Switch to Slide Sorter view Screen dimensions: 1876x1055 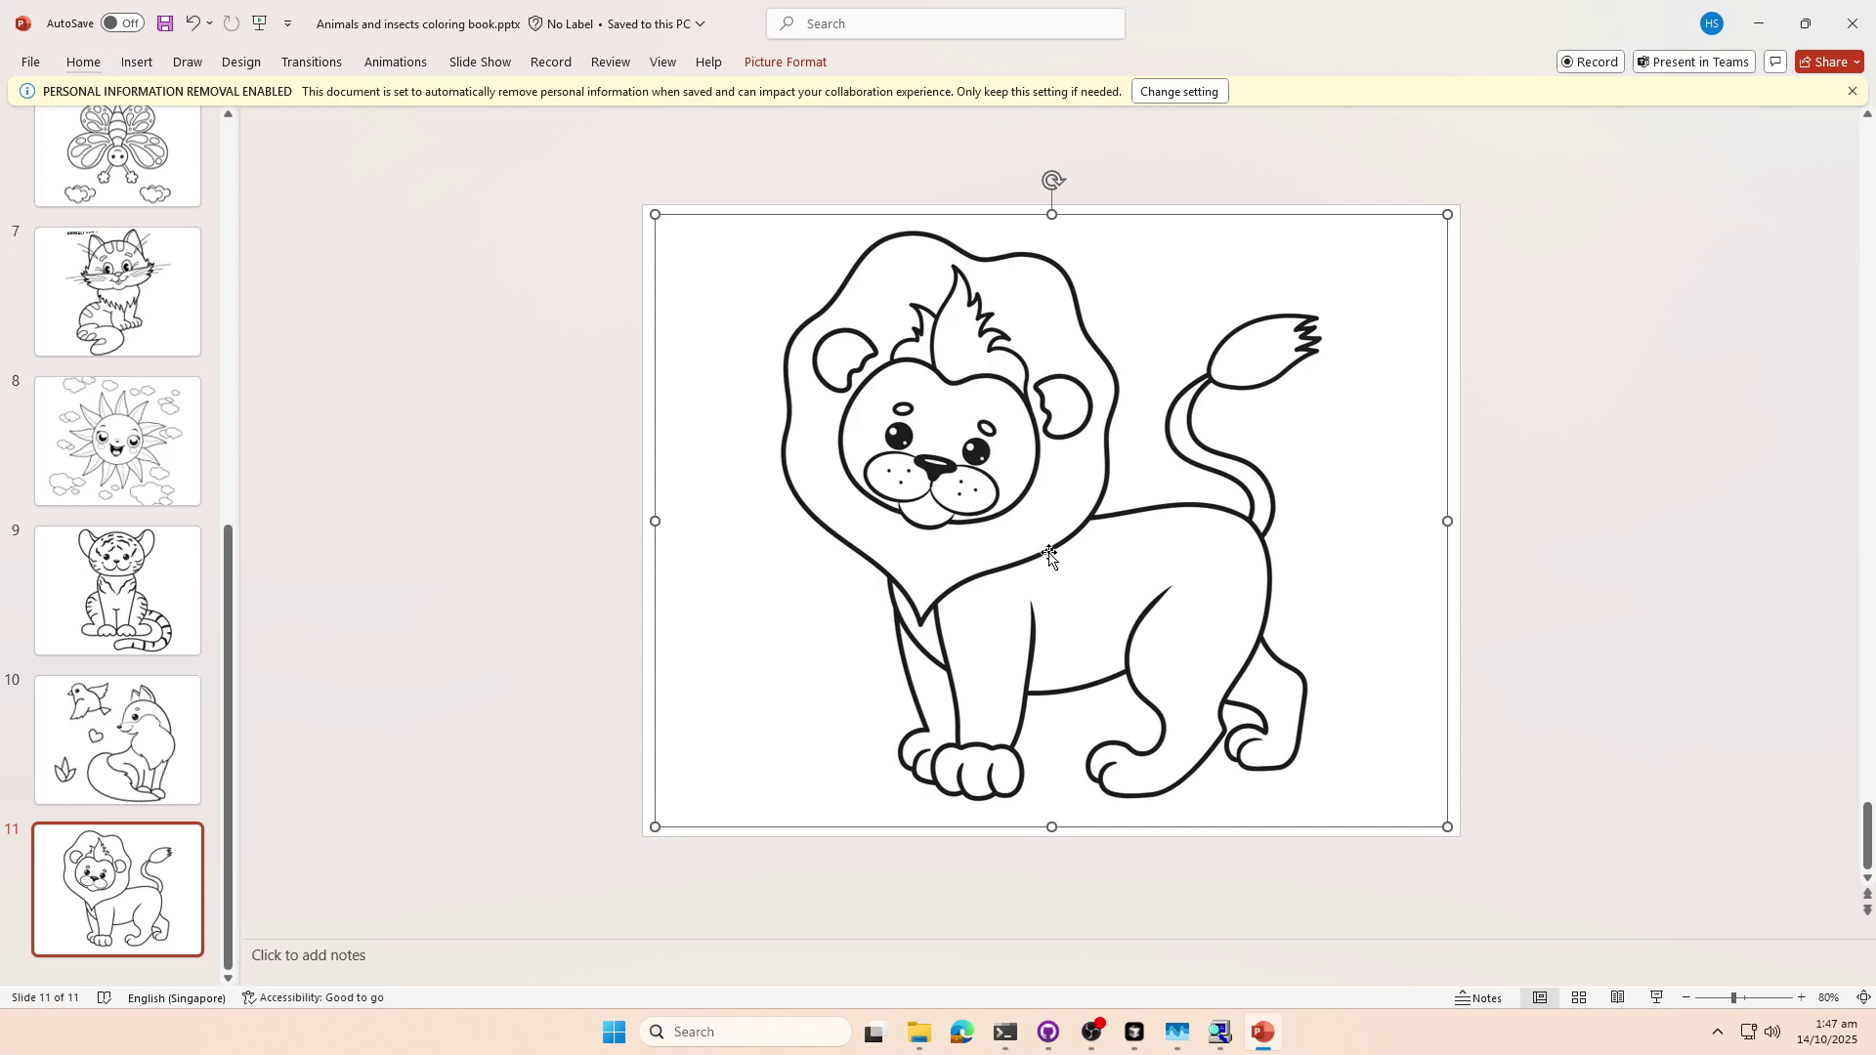[1579, 997]
